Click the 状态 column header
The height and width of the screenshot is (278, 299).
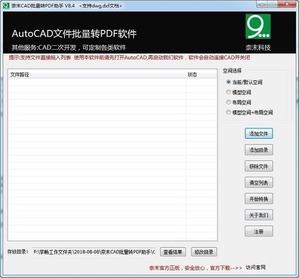(201, 74)
